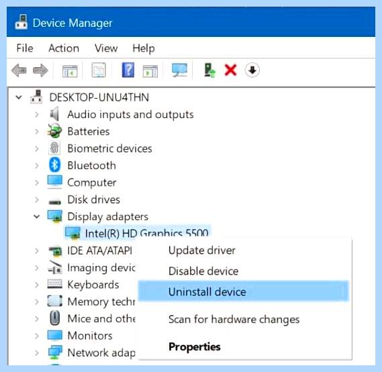Expand Audio inputs and outputs chevron

37,114
